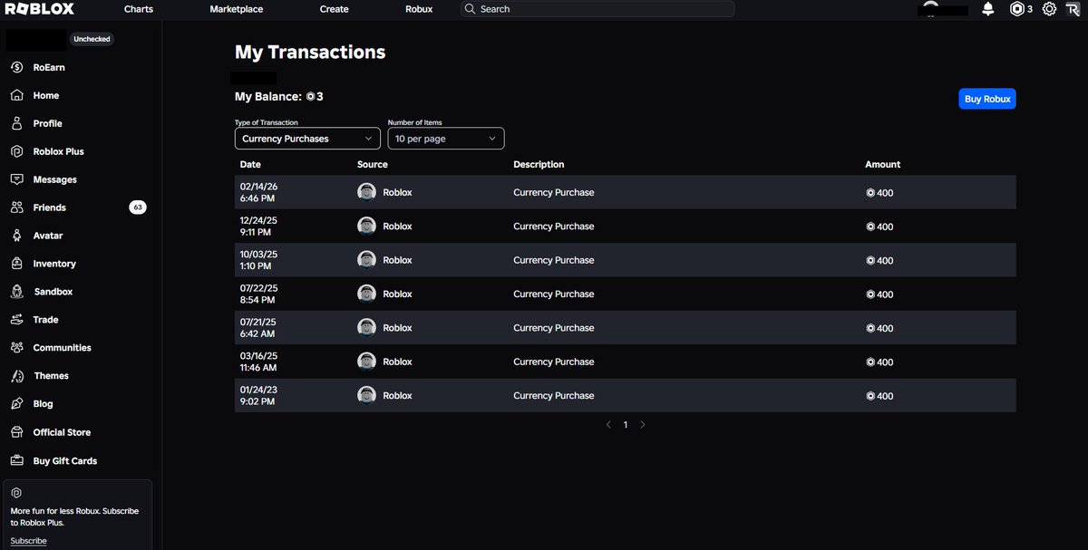The height and width of the screenshot is (550, 1088).
Task: Click date 07/22/25 8:54 PM
Action: [x=258, y=294]
